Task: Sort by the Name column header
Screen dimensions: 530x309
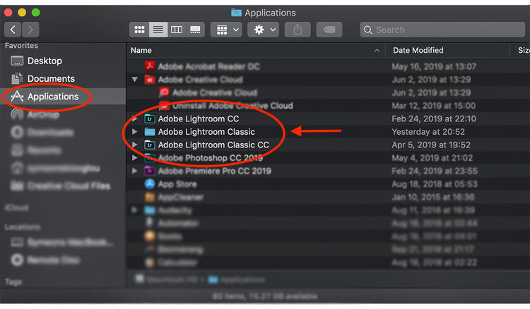Action: [141, 50]
